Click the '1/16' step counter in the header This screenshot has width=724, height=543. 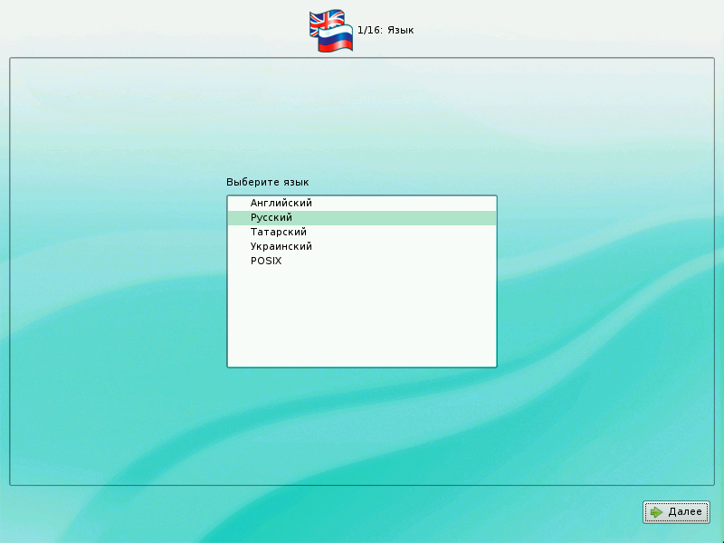(x=369, y=31)
